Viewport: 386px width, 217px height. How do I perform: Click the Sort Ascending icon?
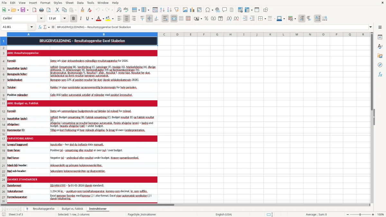pyautogui.click(x=162, y=10)
